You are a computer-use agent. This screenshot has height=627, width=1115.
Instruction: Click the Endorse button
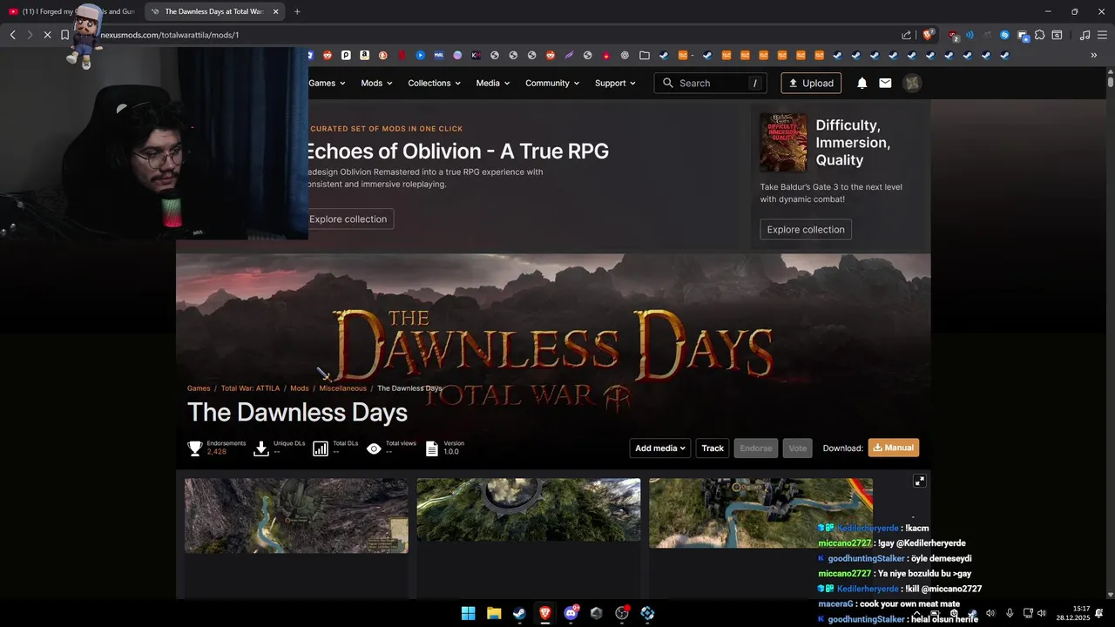pos(756,448)
